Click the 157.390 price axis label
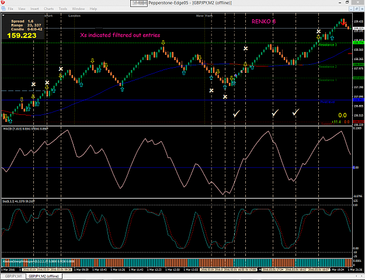Image resolution: width=365 pixels, height=280 pixels. (359, 87)
